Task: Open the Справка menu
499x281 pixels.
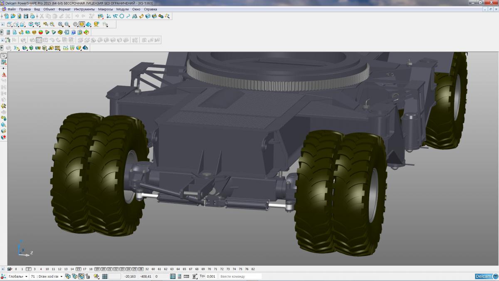Action: tap(151, 9)
